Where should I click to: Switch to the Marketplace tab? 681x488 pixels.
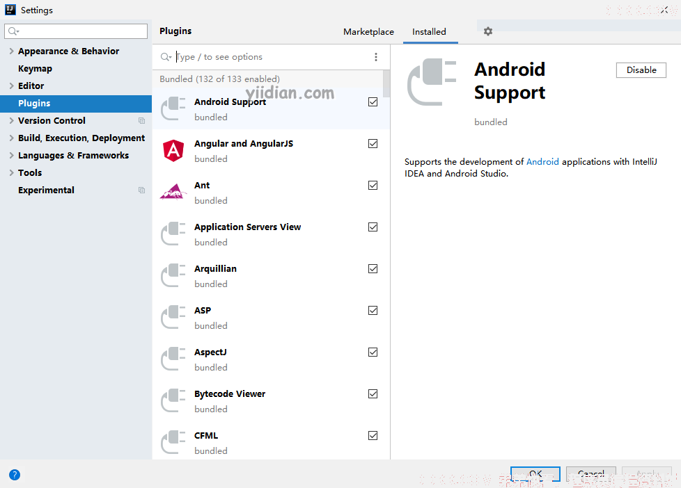(x=368, y=32)
